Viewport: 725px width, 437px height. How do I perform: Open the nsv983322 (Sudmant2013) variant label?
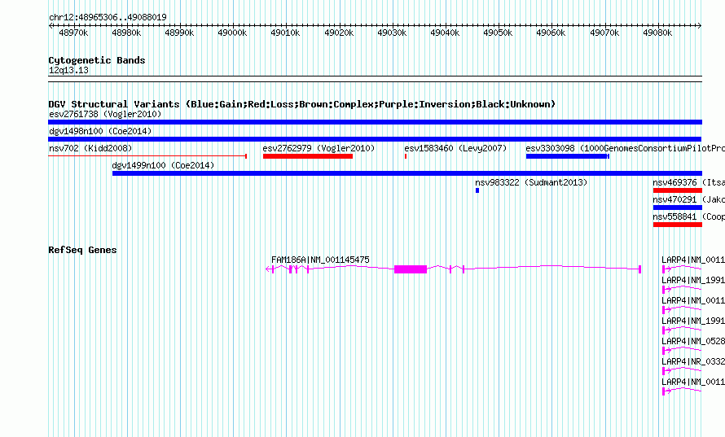click(x=531, y=182)
